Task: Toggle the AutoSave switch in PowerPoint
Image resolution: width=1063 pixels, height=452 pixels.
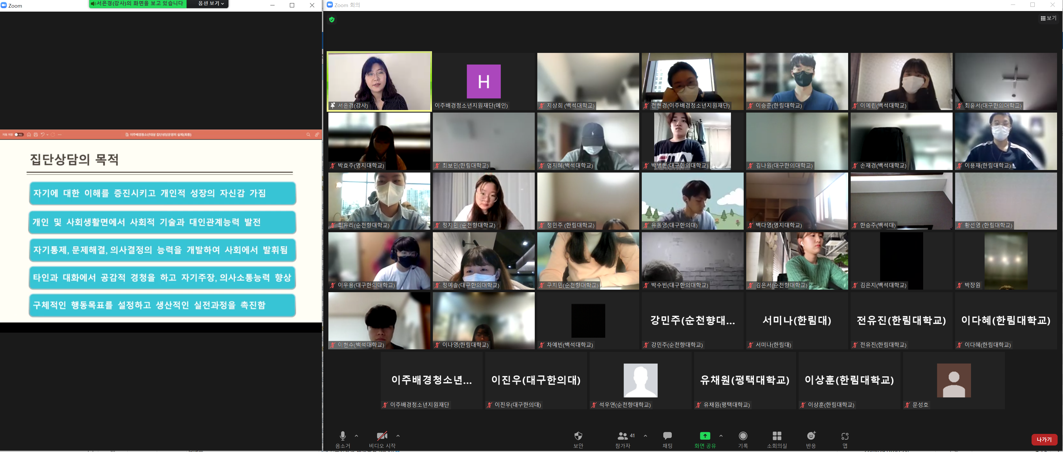Action: 19,134
